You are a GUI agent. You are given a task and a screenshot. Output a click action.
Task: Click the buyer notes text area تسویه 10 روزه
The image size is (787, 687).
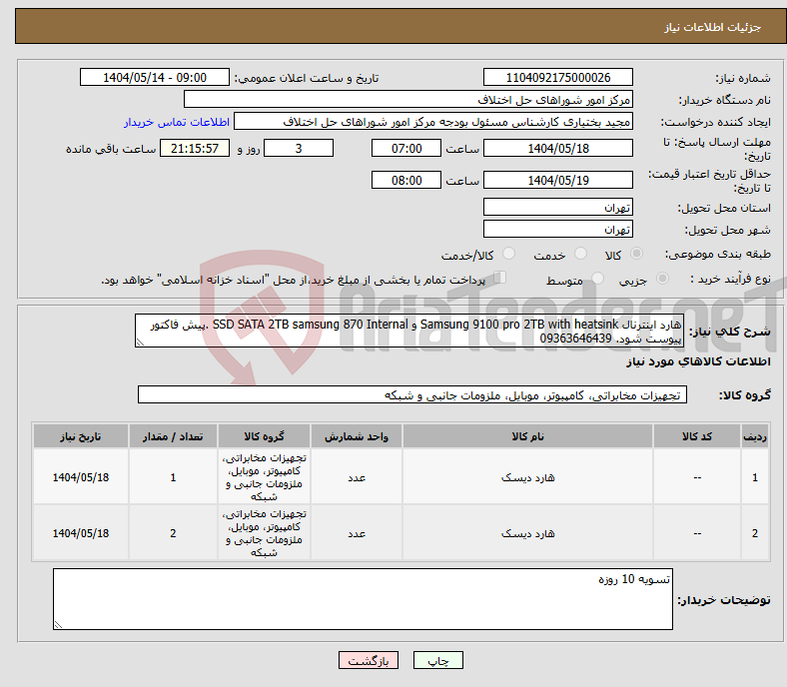(x=363, y=599)
